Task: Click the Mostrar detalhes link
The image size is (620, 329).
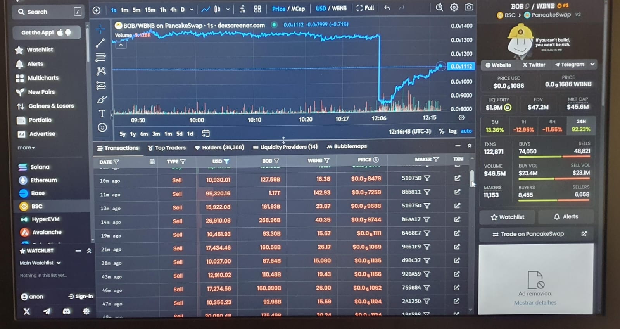Action: 535,303
